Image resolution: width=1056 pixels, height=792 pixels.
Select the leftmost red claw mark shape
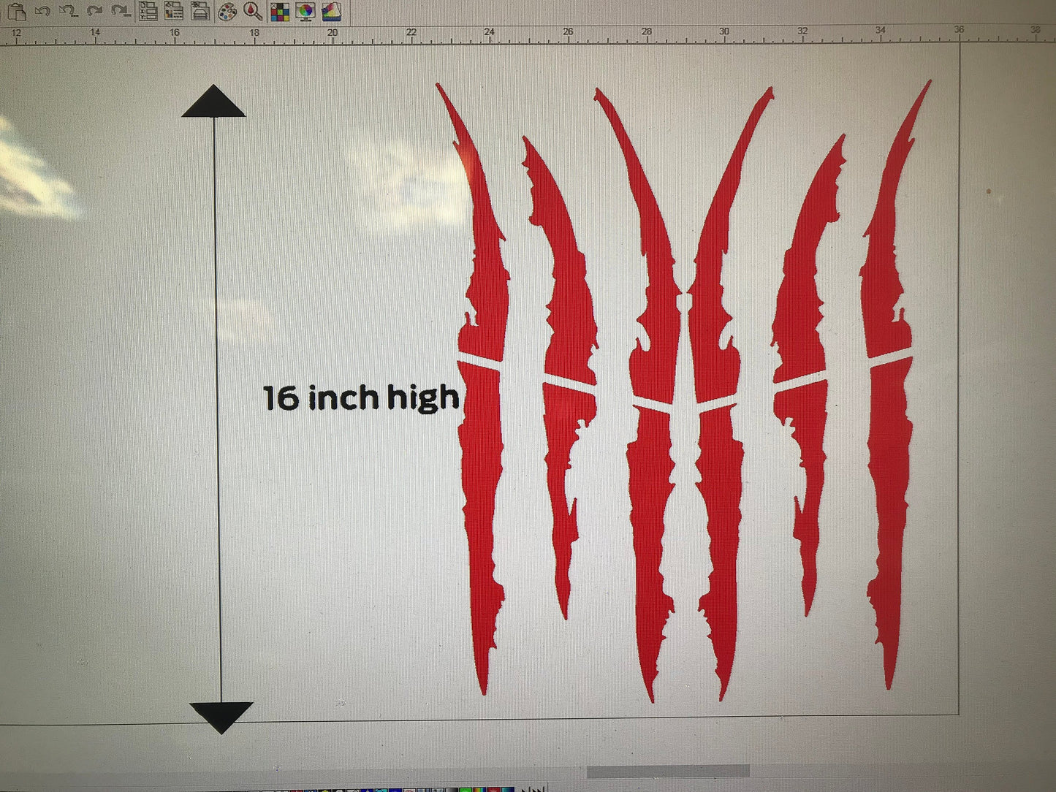click(482, 438)
